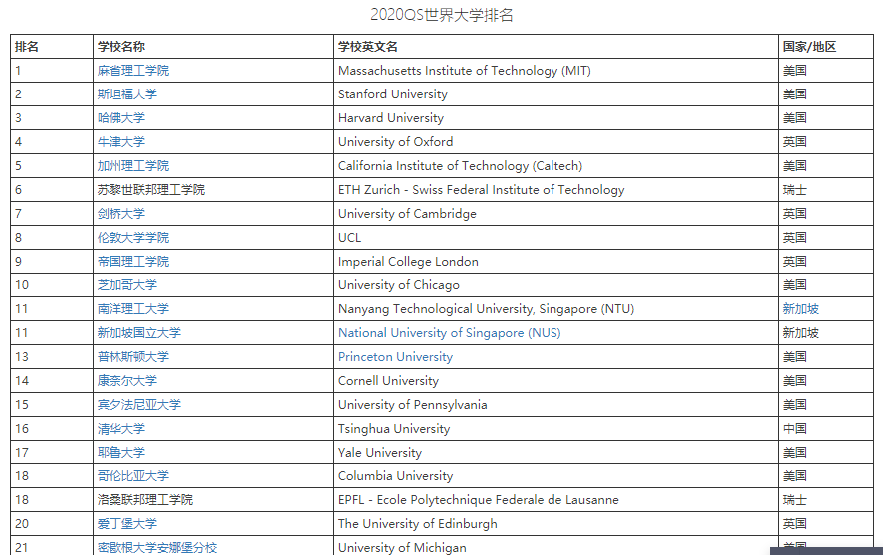The image size is (883, 555).
Task: Open the 加州理工学院 link
Action: (133, 166)
